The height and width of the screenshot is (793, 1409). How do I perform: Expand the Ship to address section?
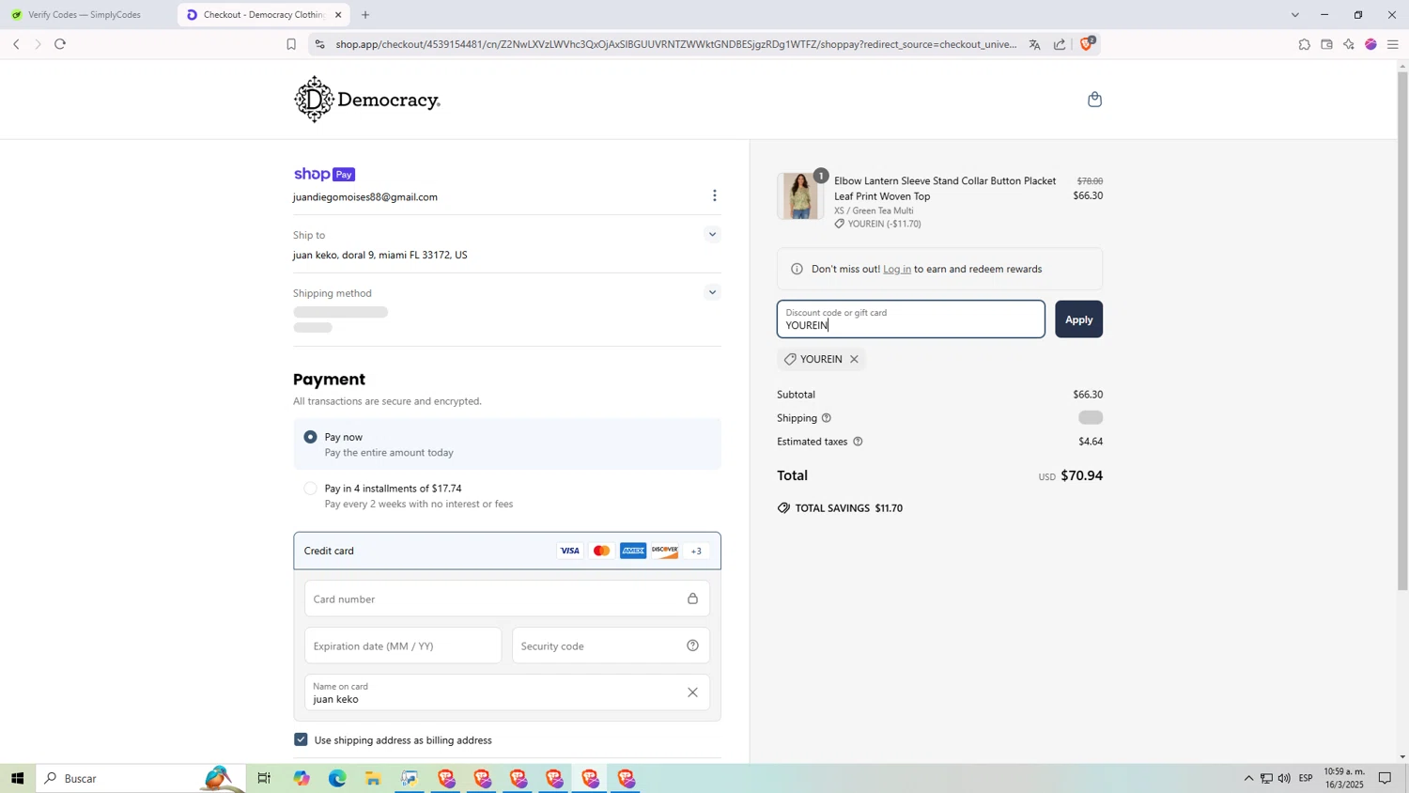pyautogui.click(x=712, y=235)
